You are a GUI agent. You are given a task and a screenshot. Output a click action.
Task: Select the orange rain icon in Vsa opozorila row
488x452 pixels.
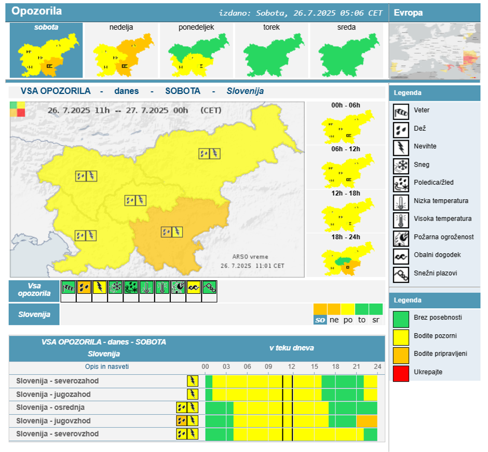click(x=84, y=289)
